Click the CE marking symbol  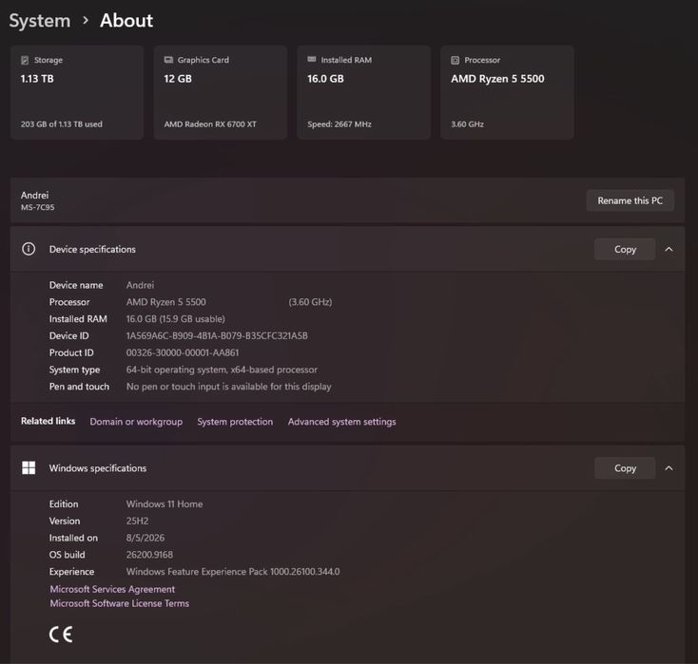click(61, 635)
